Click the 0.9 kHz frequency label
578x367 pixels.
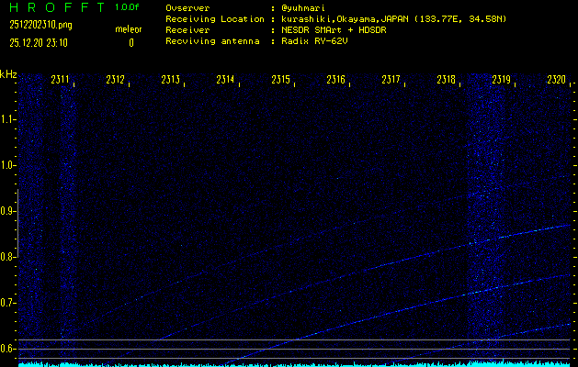pyautogui.click(x=8, y=211)
